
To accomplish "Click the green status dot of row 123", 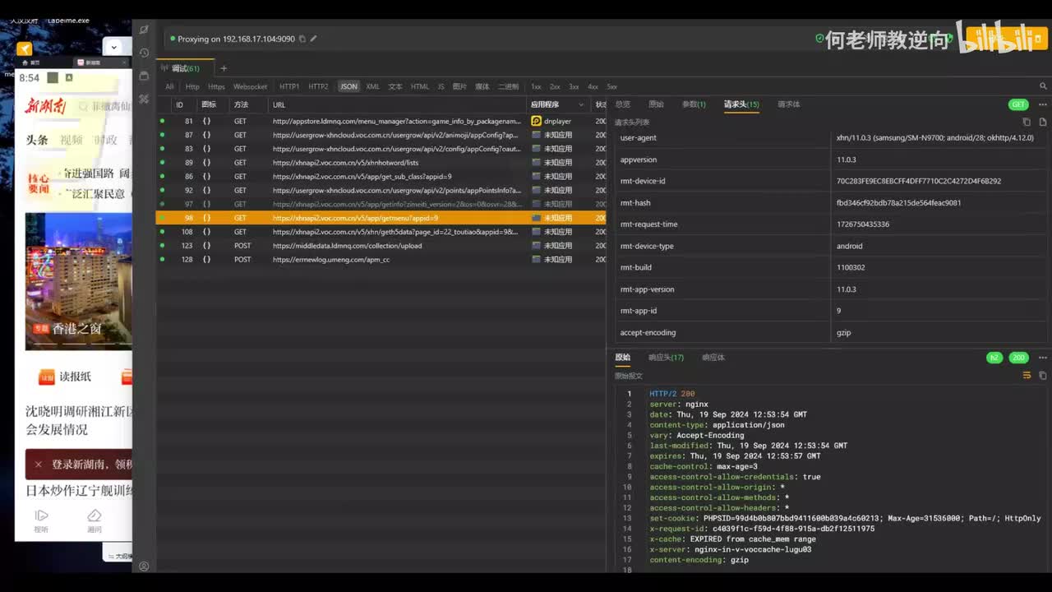I will tap(162, 245).
